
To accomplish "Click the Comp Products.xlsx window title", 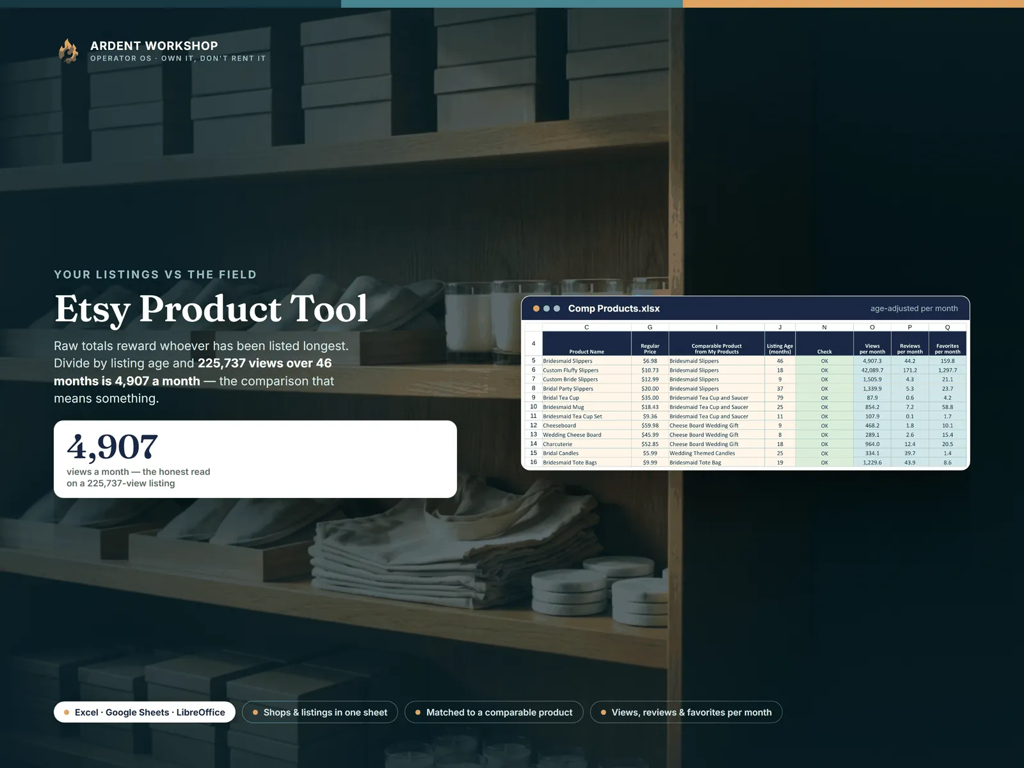I will [614, 308].
